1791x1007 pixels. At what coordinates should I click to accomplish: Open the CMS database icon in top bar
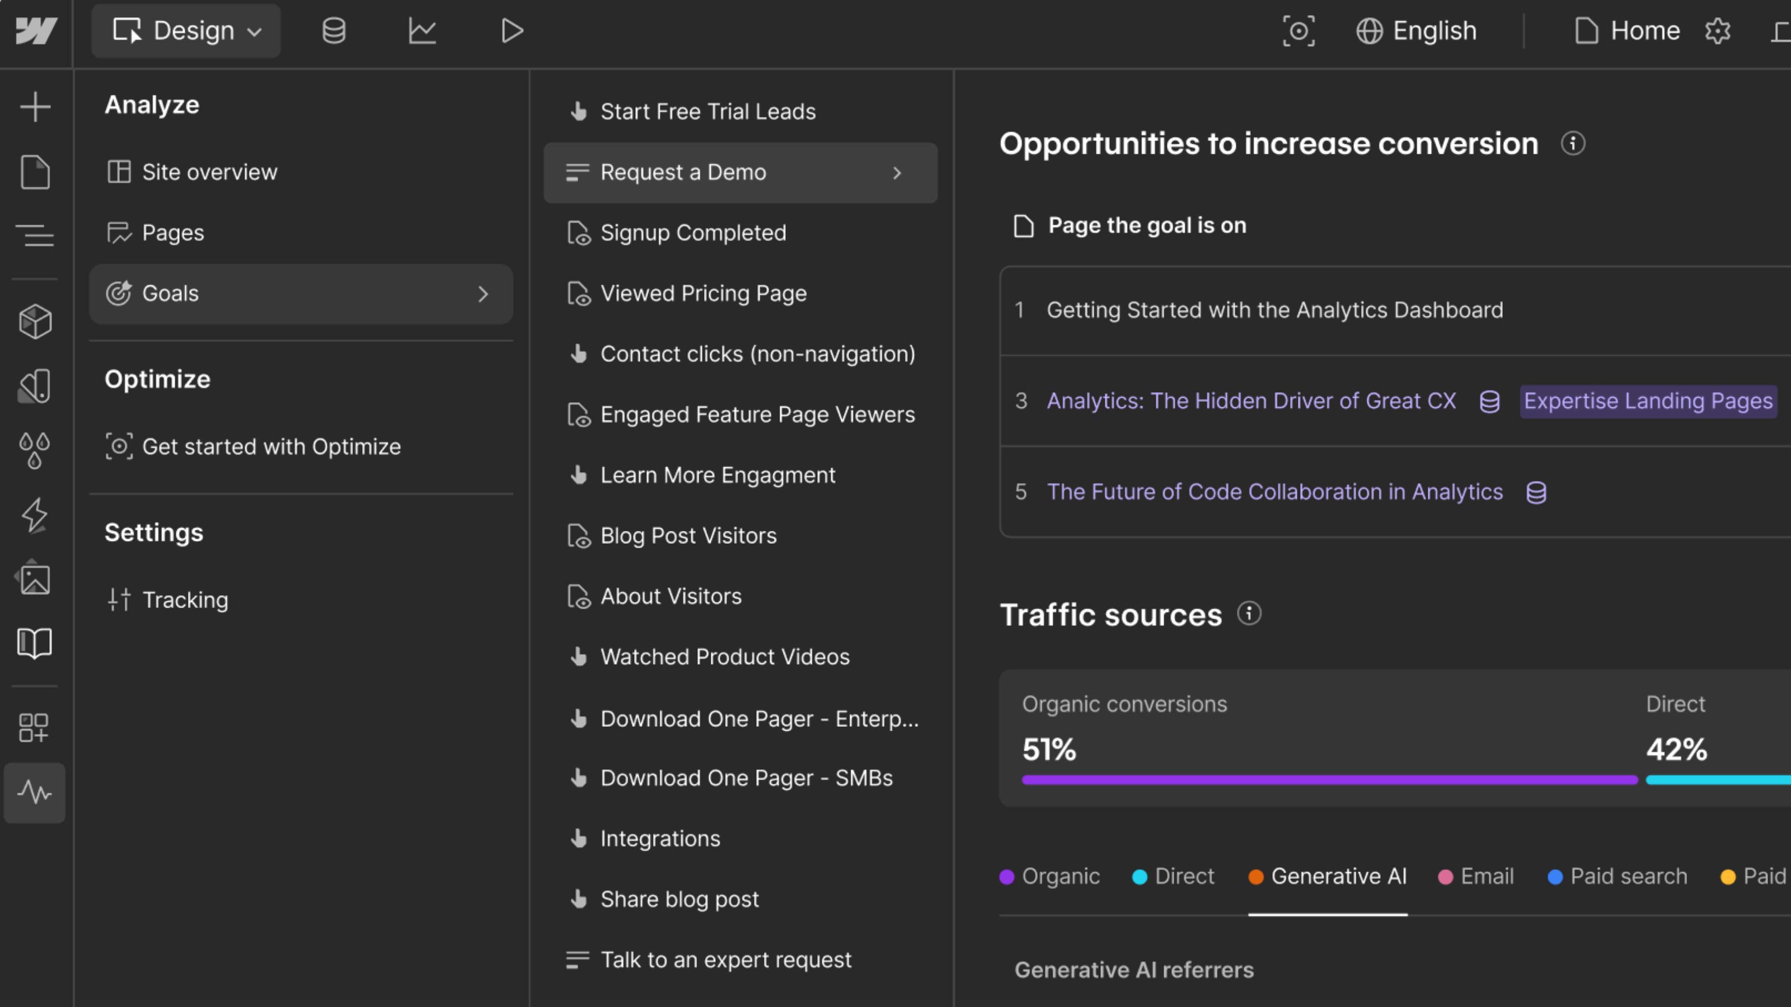pos(334,31)
